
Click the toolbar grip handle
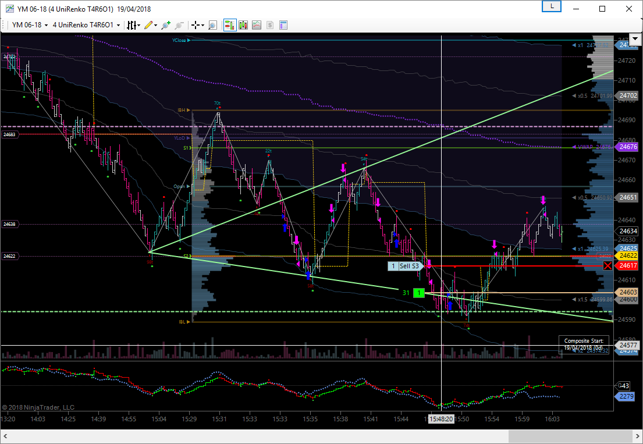coord(5,26)
